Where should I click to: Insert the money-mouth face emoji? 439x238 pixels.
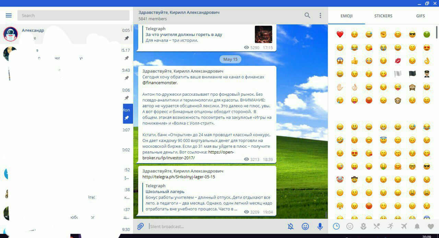coord(383,166)
